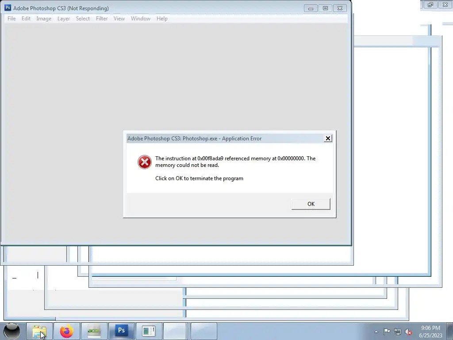Image resolution: width=453 pixels, height=340 pixels.
Task: Launch Firefox from the taskbar
Action: click(66, 331)
